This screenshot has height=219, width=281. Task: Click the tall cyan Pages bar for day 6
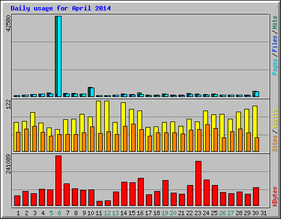point(59,56)
